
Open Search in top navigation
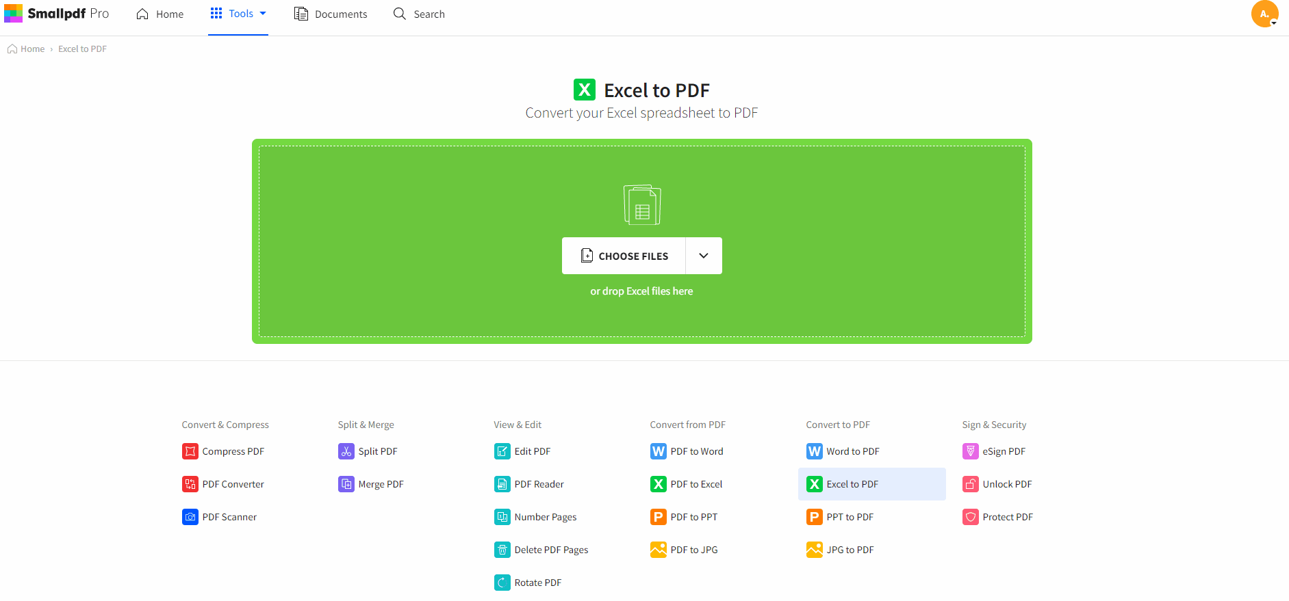point(419,14)
